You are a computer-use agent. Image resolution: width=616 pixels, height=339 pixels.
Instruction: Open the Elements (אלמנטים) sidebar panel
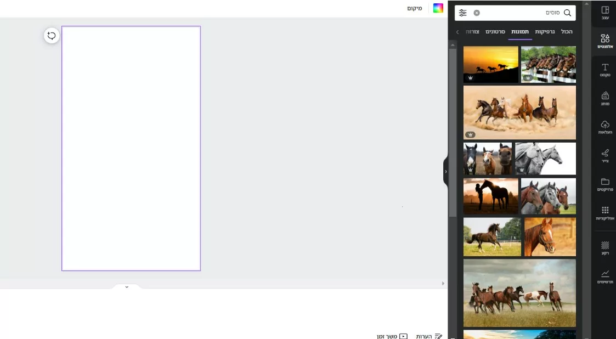point(605,41)
